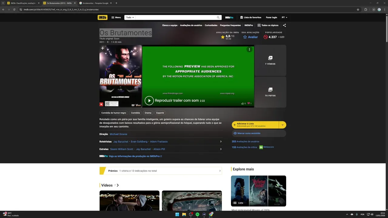Image resolution: width=388 pixels, height=218 pixels.
Task: Open the popularity 4.337 ranking
Action: (x=274, y=37)
